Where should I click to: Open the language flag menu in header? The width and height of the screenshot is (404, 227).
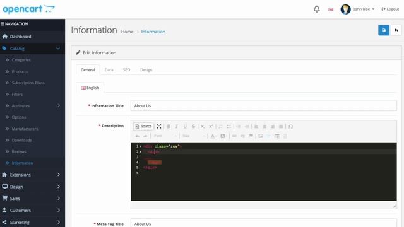[331, 9]
